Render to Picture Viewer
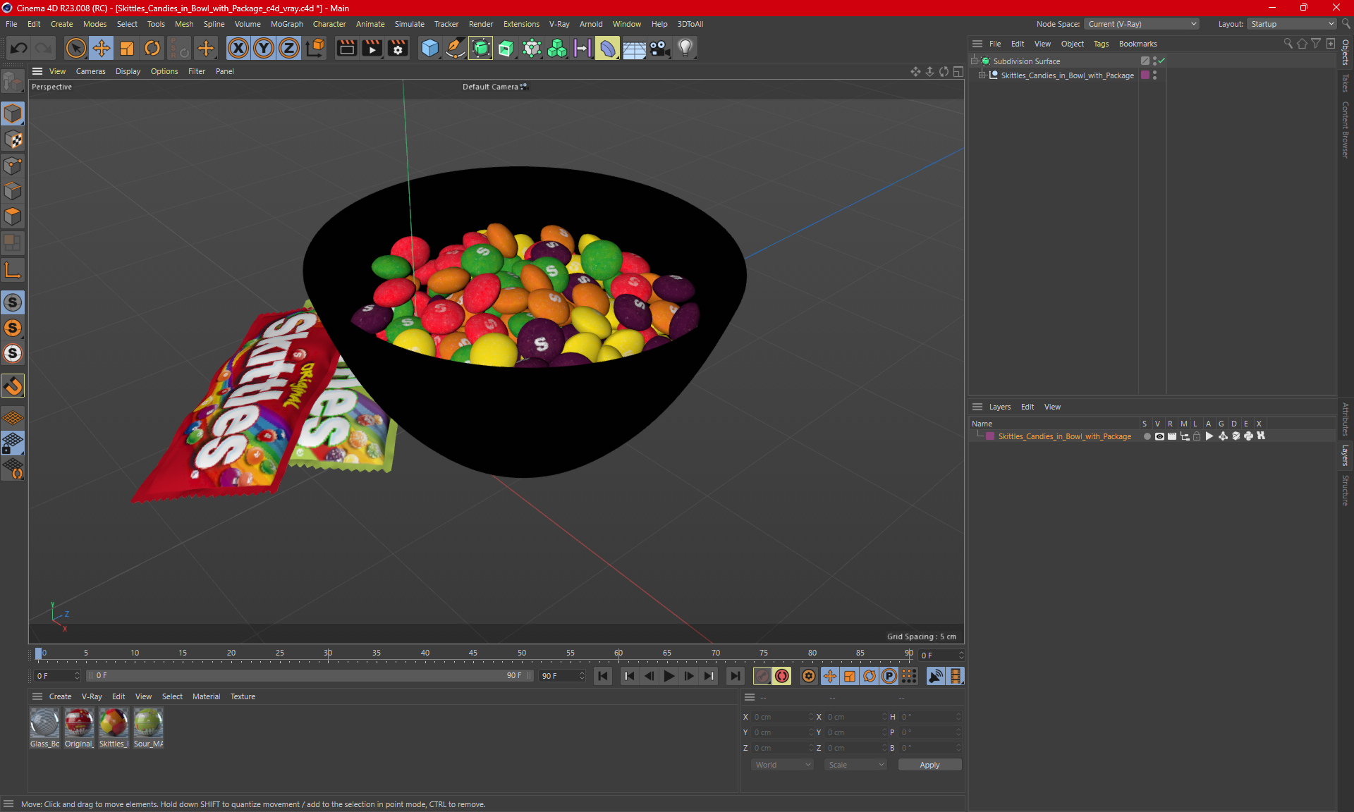 [x=372, y=48]
